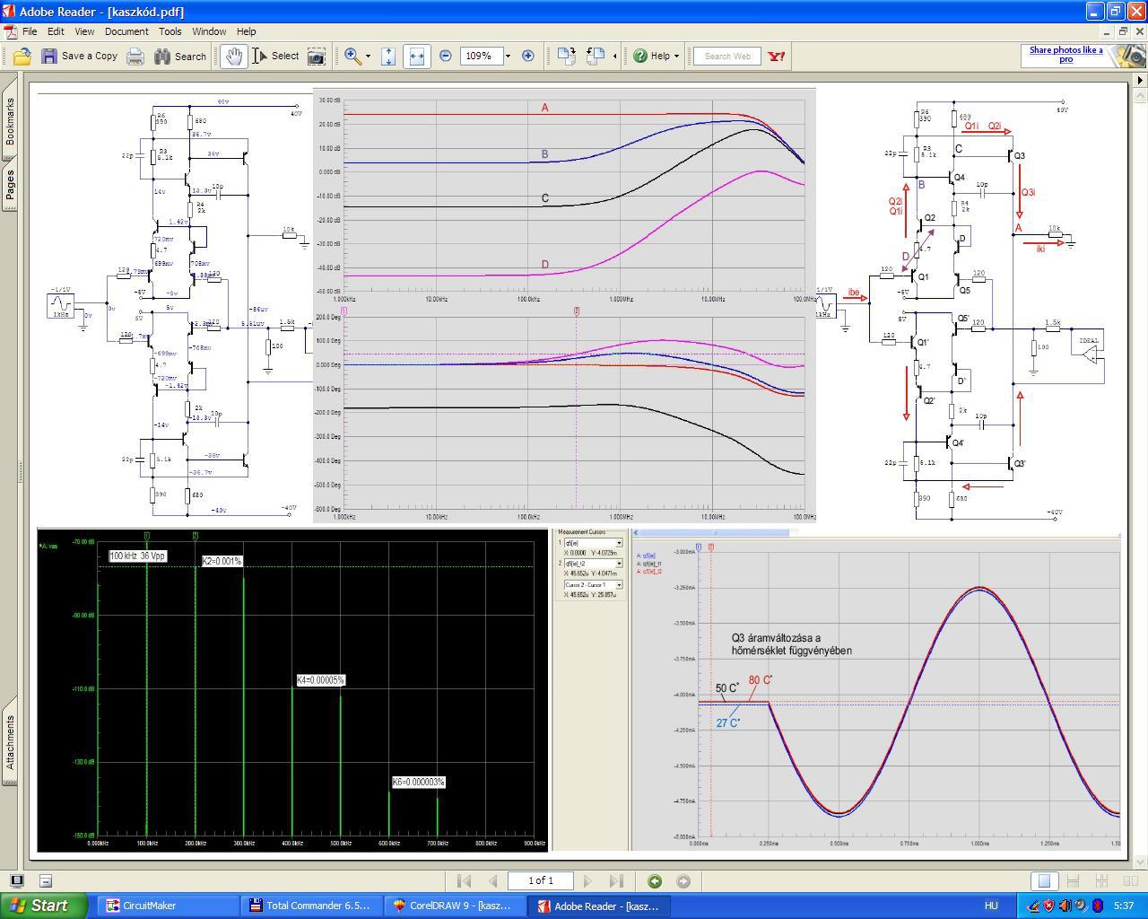Click the Print icon
The height and width of the screenshot is (919, 1148).
pyautogui.click(x=135, y=56)
